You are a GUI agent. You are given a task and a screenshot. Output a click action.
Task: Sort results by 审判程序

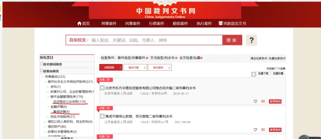pyautogui.click(x=160, y=67)
